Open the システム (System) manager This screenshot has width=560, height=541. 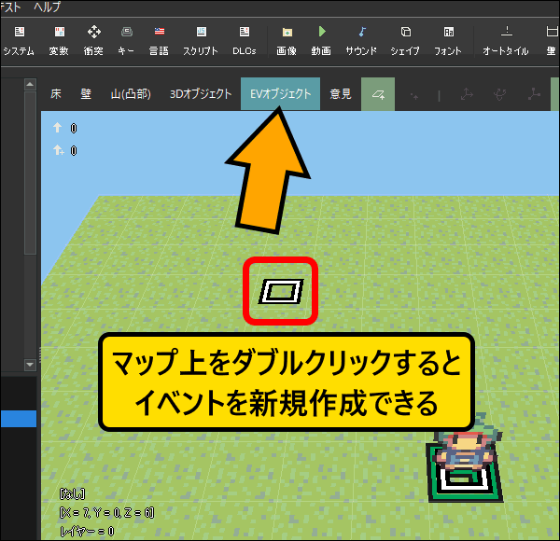(18, 40)
